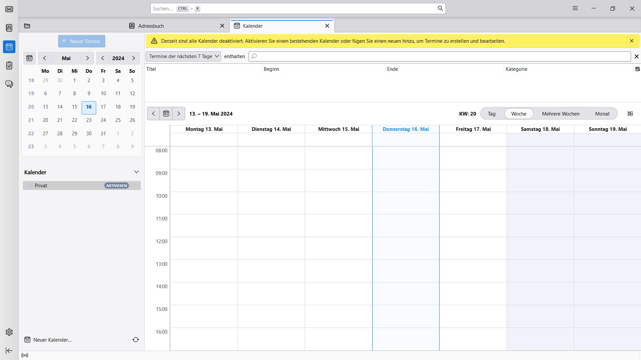Image resolution: width=641 pixels, height=360 pixels.
Task: Open calendar view layout options icon
Action: pos(630,114)
